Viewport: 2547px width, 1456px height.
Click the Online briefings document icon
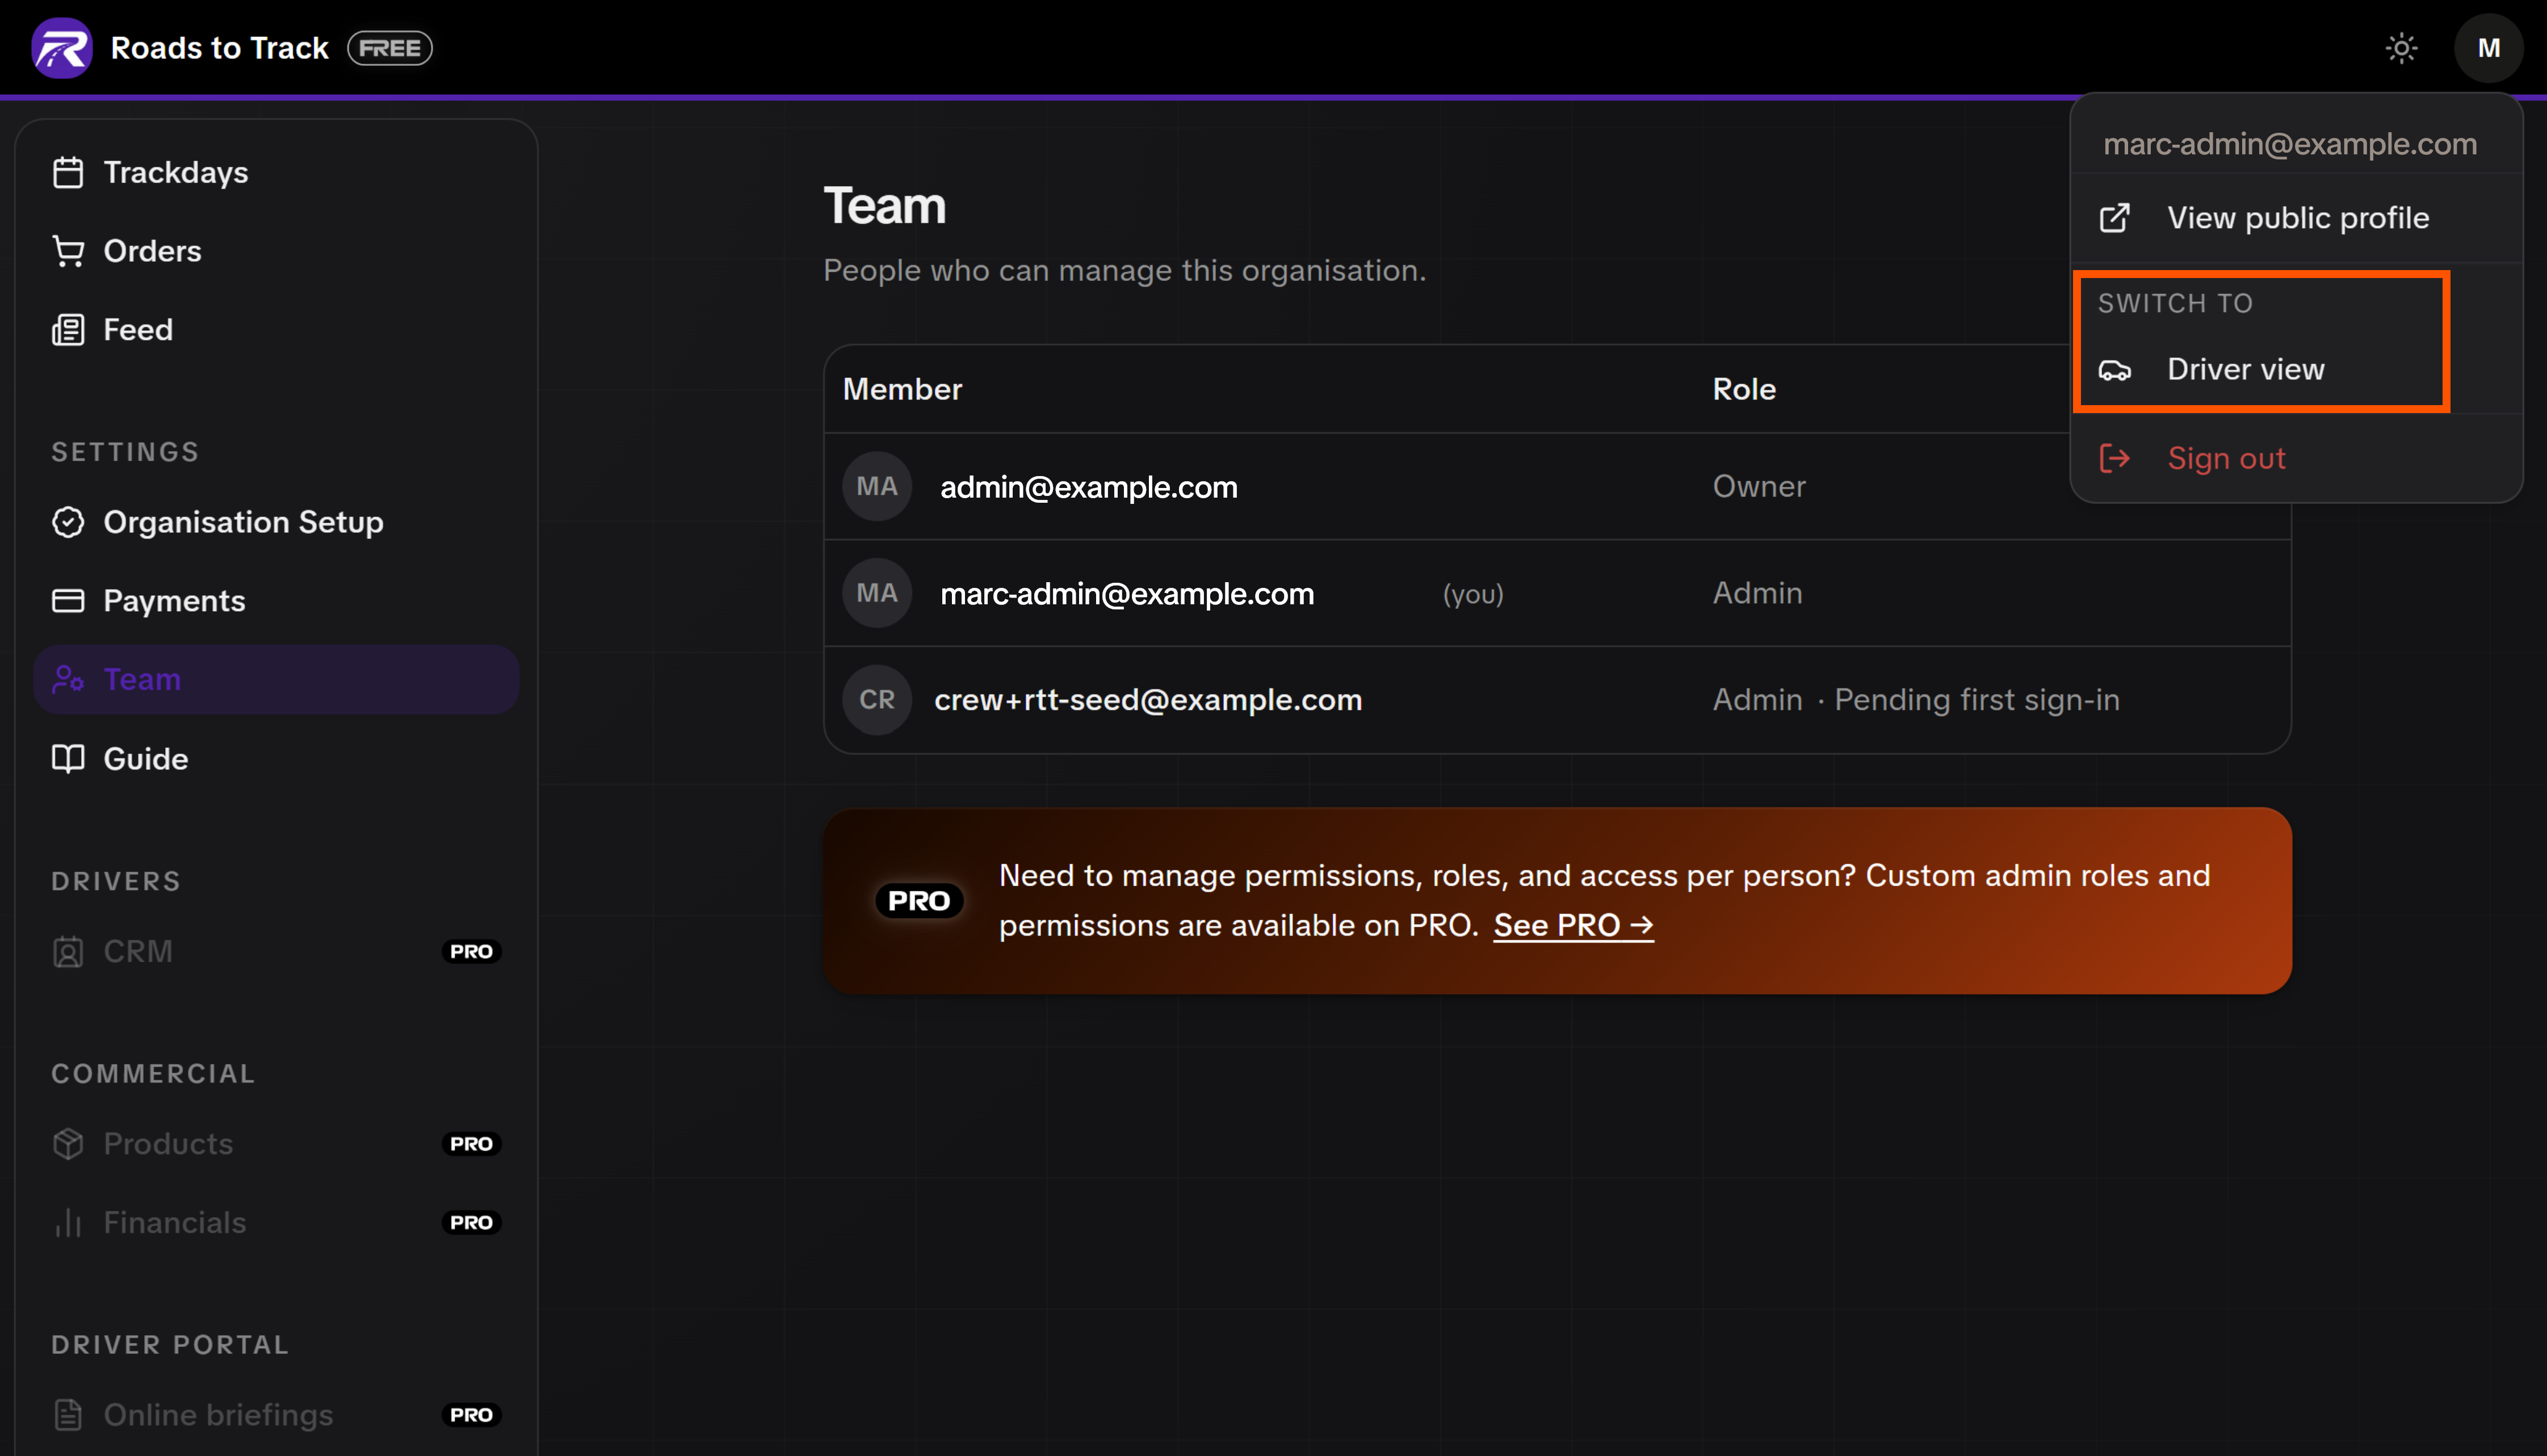coord(67,1415)
